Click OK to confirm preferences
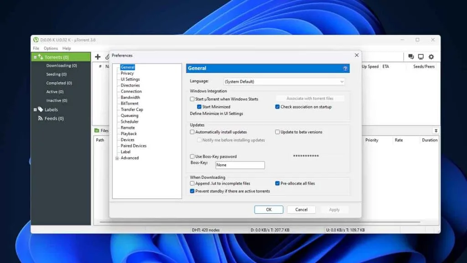 tap(269, 210)
